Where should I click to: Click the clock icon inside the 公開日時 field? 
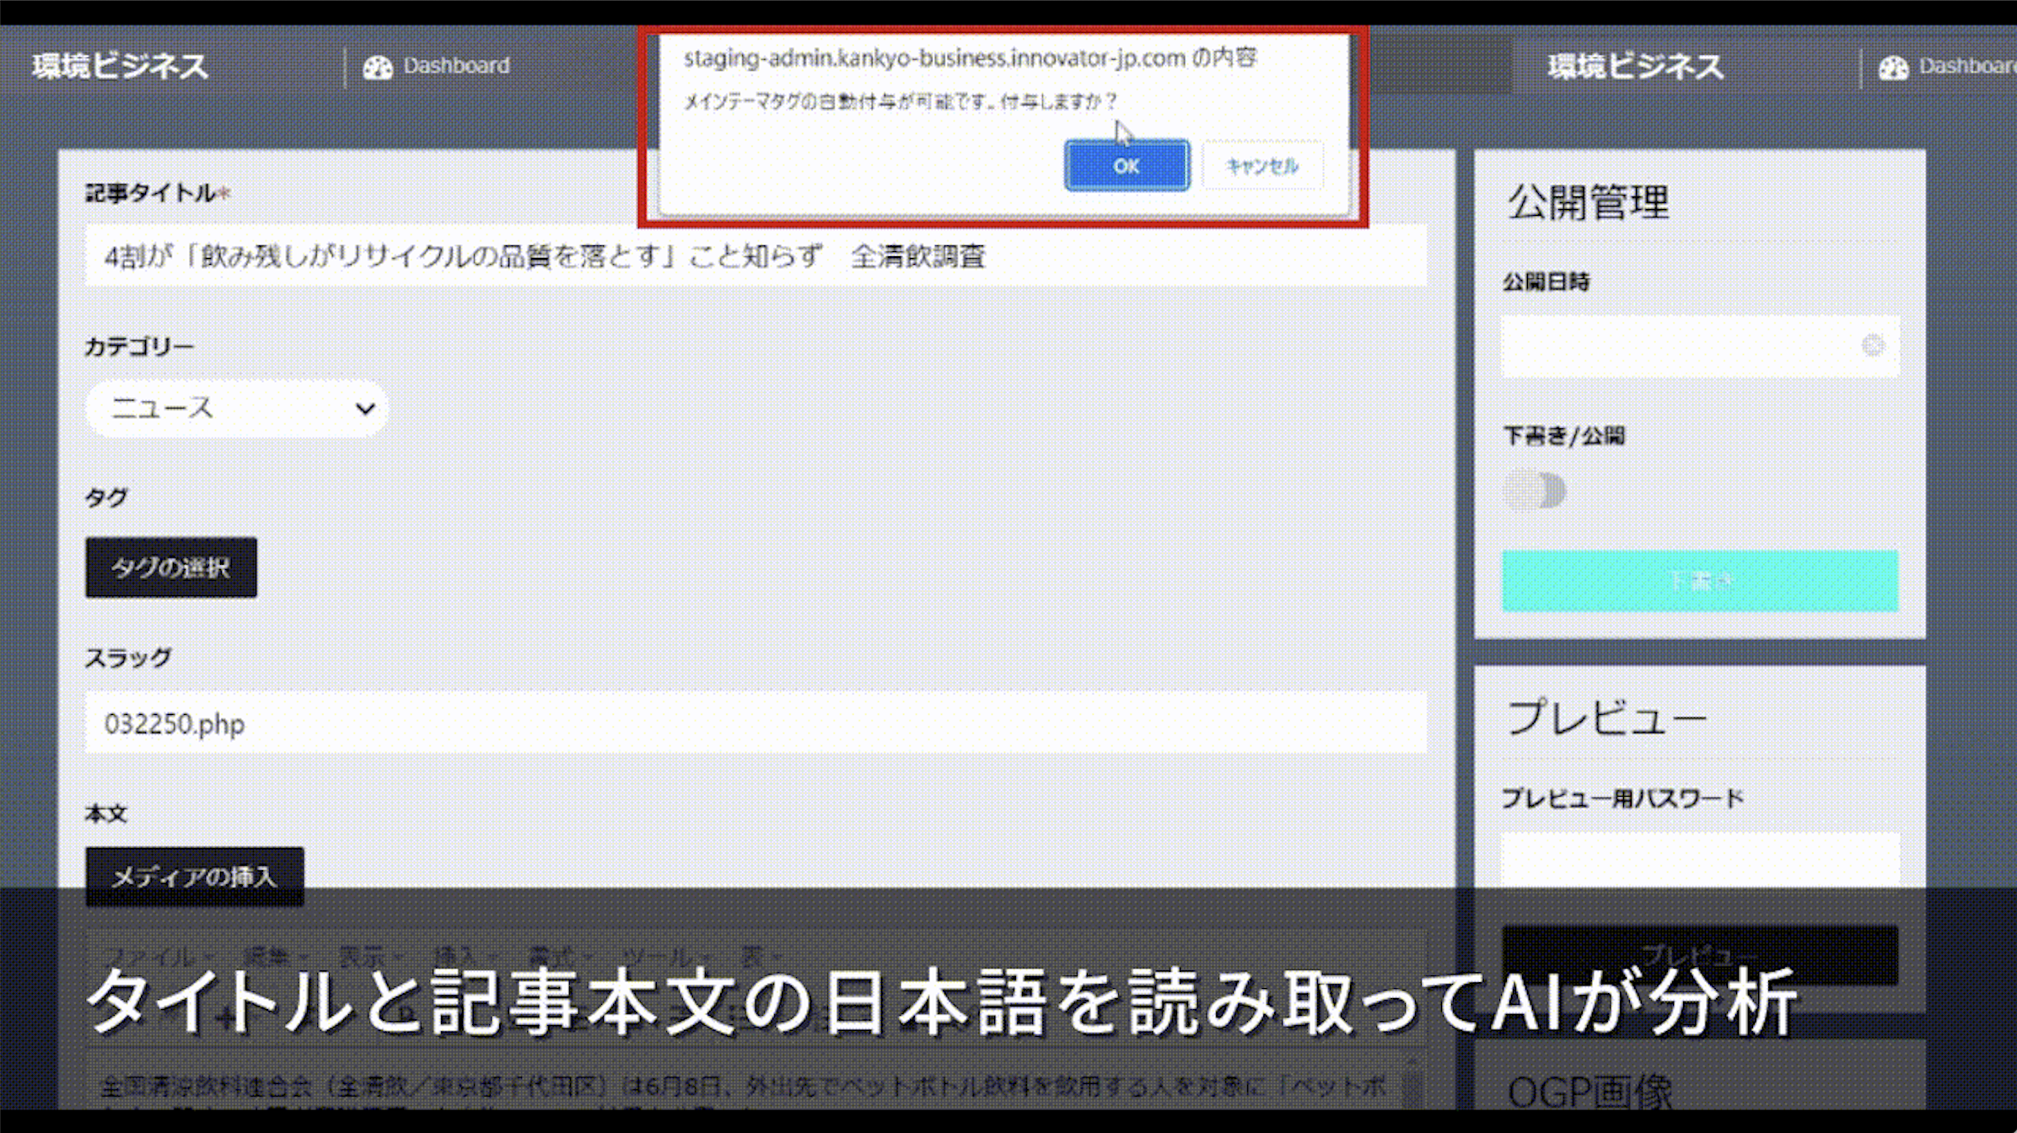[1874, 345]
